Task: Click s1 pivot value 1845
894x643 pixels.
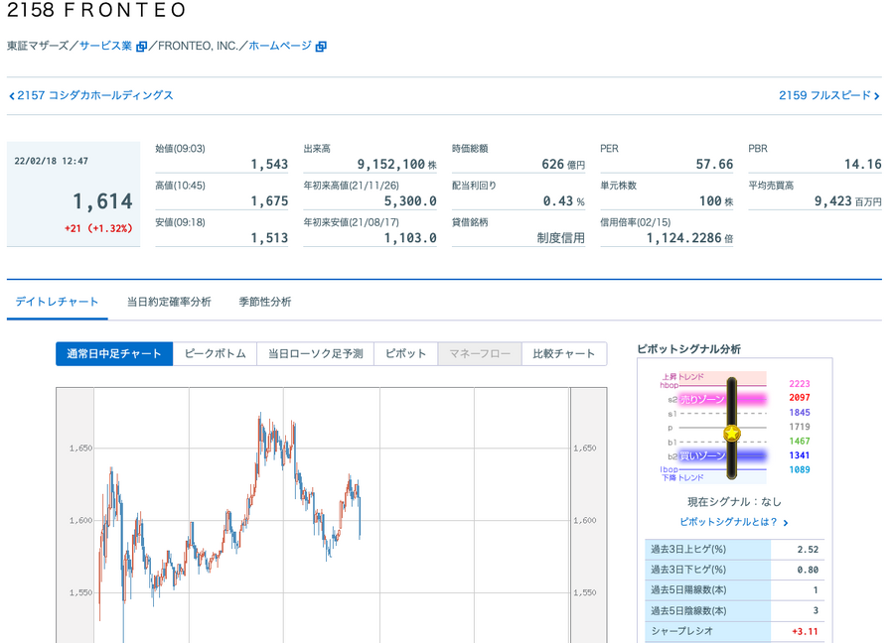Action: (800, 413)
